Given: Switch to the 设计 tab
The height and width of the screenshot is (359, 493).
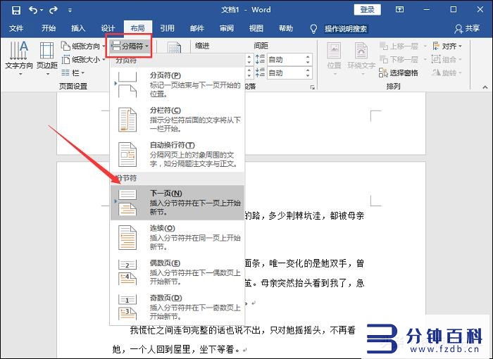Looking at the screenshot, I should pos(108,29).
